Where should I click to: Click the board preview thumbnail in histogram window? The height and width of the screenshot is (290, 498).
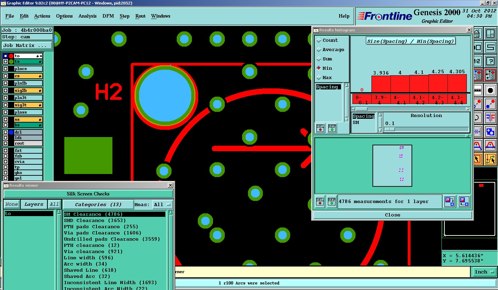pyautogui.click(x=392, y=166)
